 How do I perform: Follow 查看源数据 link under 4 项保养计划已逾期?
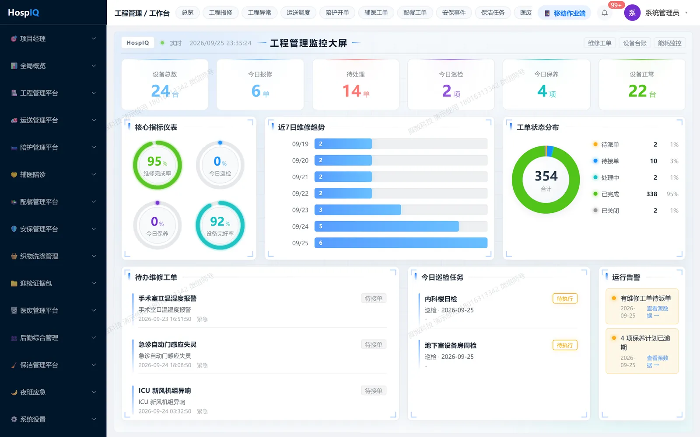point(658,361)
